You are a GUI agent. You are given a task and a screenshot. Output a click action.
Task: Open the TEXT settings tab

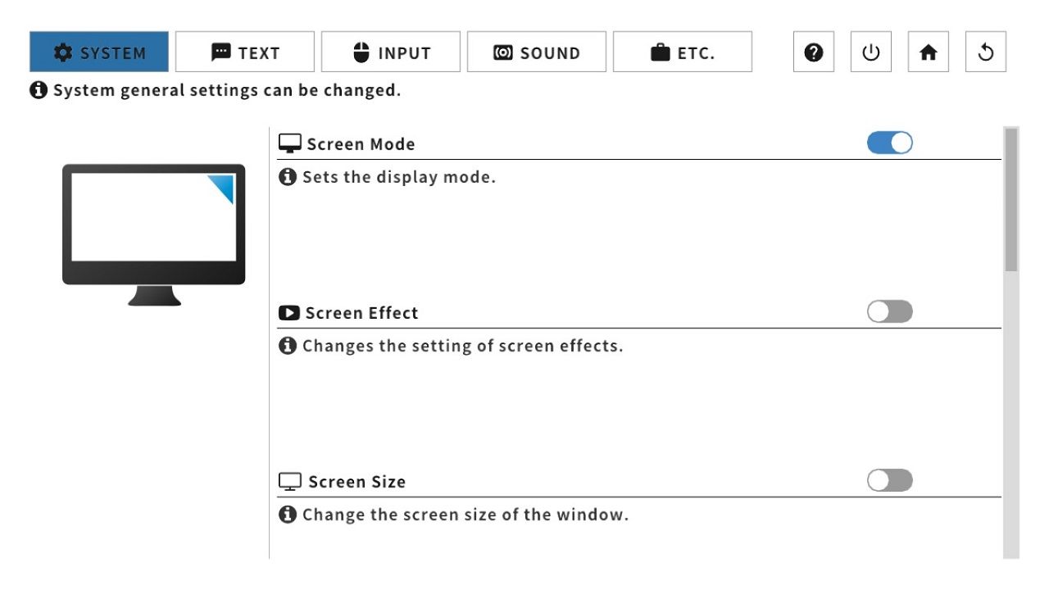pos(245,52)
